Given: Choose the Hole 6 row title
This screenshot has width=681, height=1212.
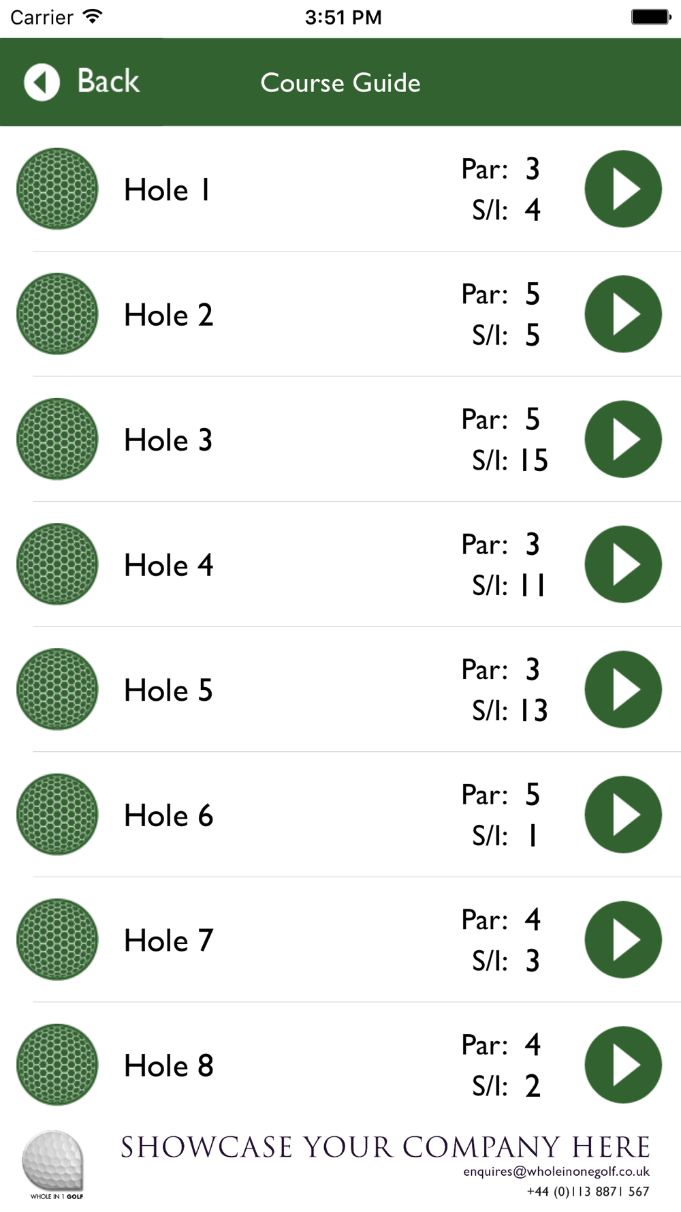Looking at the screenshot, I should tap(168, 815).
